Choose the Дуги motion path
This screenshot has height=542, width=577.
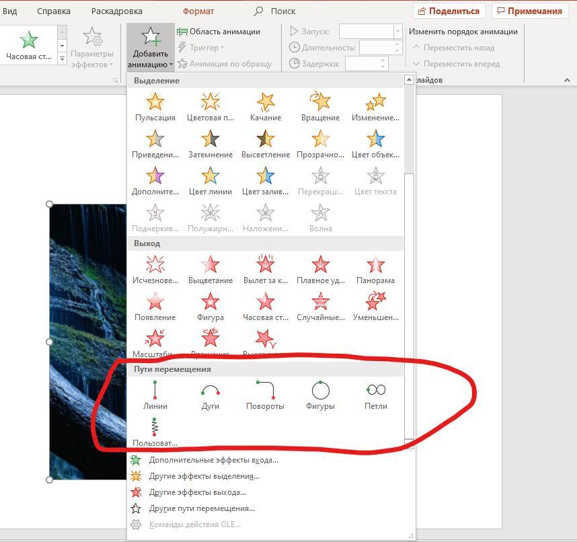tap(210, 395)
